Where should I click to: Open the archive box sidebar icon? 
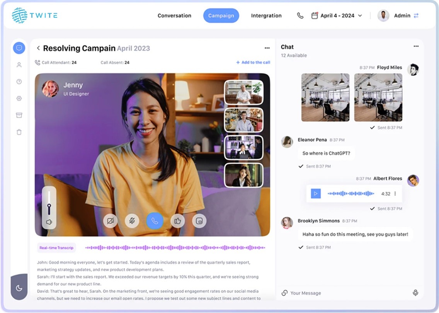(19, 115)
